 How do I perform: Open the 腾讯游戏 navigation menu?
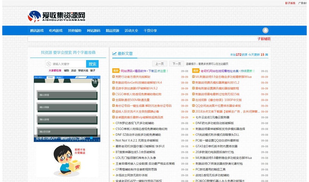click(x=37, y=31)
